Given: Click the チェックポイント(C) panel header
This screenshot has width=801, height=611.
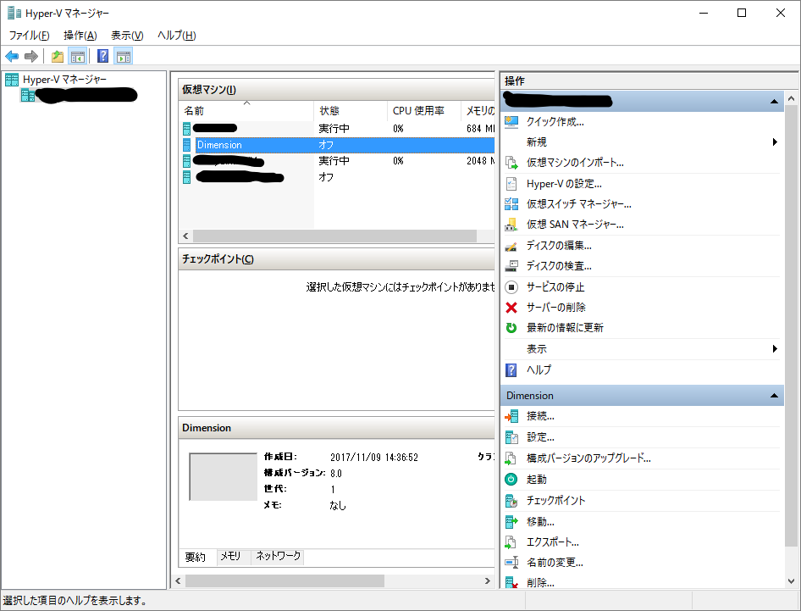Looking at the screenshot, I should (x=337, y=258).
